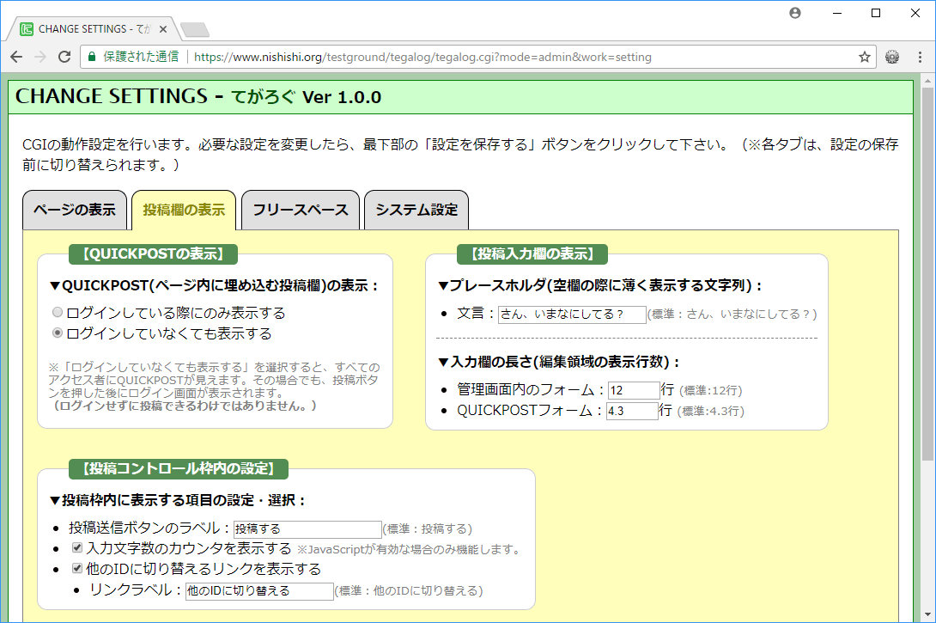Click the 管理画面内のフォーム rows field
Image resolution: width=936 pixels, height=623 pixels.
[634, 390]
